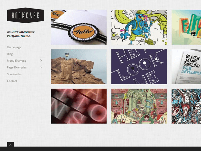Screen dimensions: 201x151
Task: Open the purple Hey Look Me thumbnail
Action: tap(139, 67)
